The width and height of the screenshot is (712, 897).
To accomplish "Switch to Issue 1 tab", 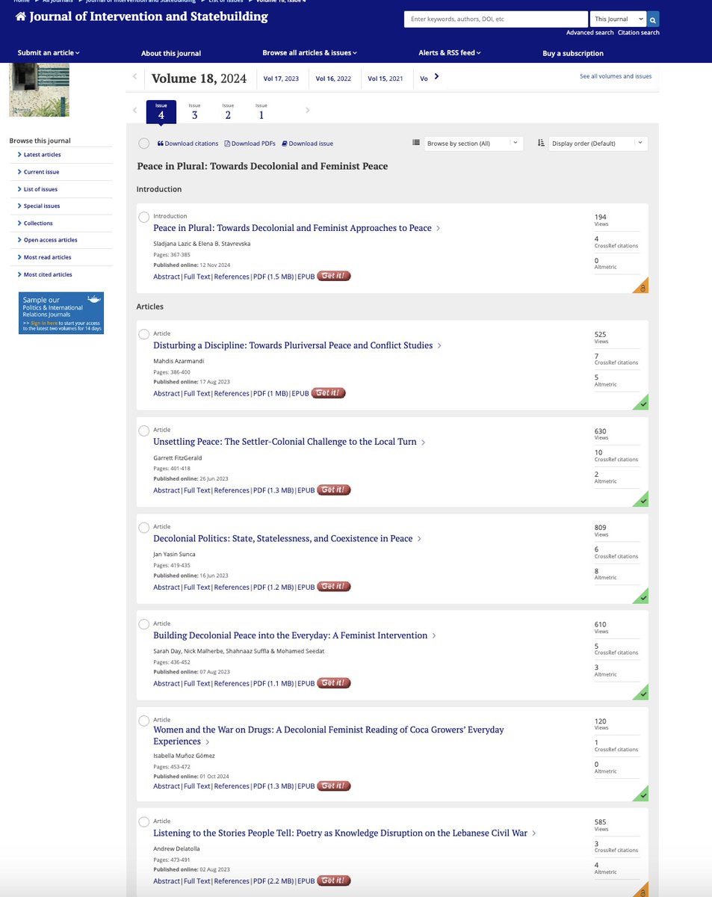I will (261, 111).
